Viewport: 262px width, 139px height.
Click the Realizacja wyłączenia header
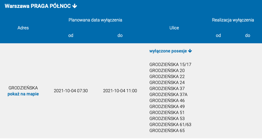[x=233, y=20]
